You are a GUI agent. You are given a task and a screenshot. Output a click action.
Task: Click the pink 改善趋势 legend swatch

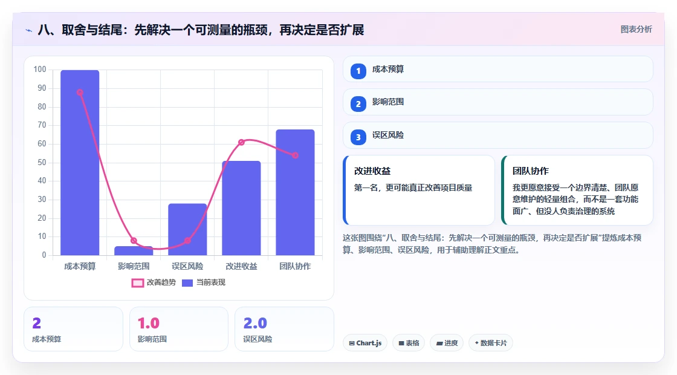[137, 283]
